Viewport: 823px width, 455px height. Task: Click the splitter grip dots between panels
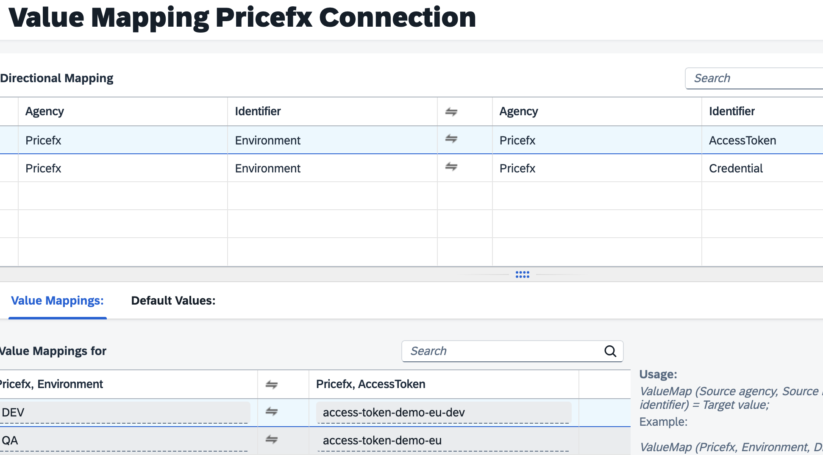click(x=522, y=275)
